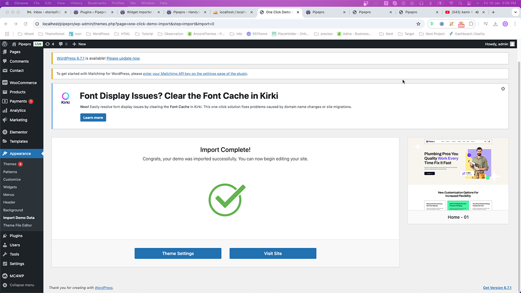The height and width of the screenshot is (293, 521).
Task: Click the Collapse menu toggle
Action: tap(18, 285)
